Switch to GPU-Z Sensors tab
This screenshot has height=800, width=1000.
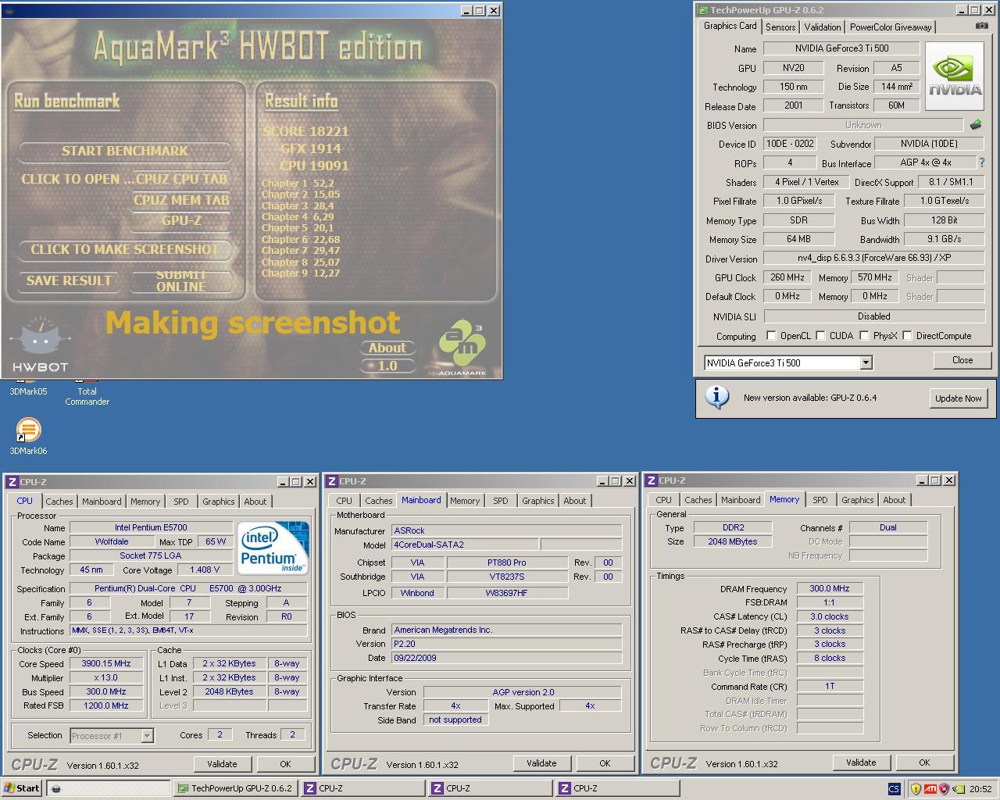(x=780, y=27)
